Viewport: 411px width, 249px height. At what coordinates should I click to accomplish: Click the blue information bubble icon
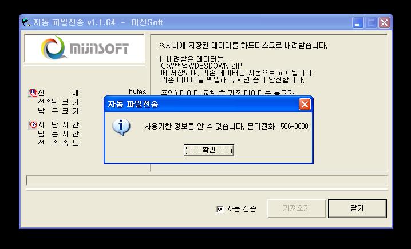pyautogui.click(x=121, y=127)
